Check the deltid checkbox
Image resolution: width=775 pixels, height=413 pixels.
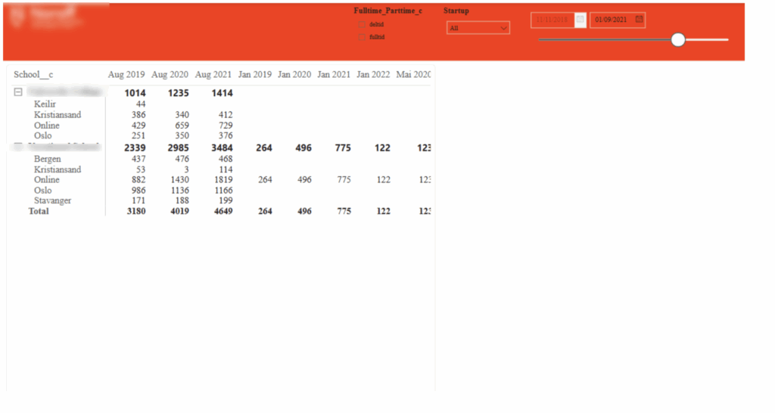[362, 24]
